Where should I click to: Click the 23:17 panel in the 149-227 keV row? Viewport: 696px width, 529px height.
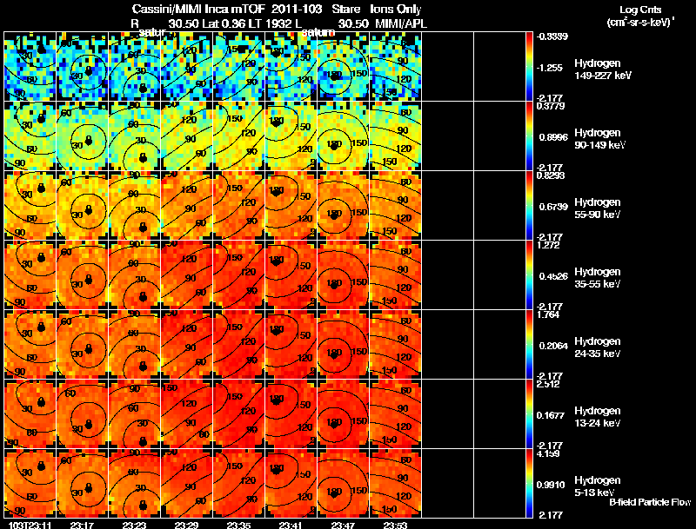[82, 67]
